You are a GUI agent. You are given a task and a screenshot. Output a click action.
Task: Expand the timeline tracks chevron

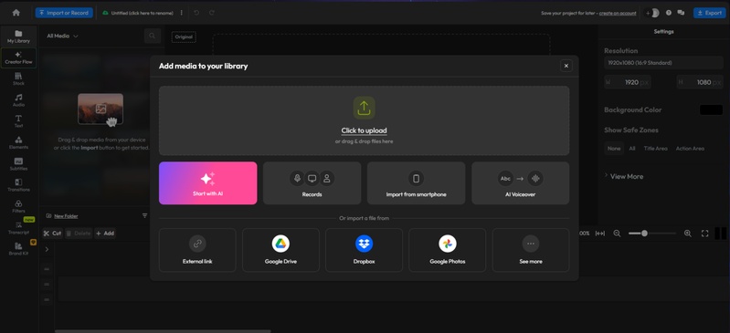tap(47, 249)
